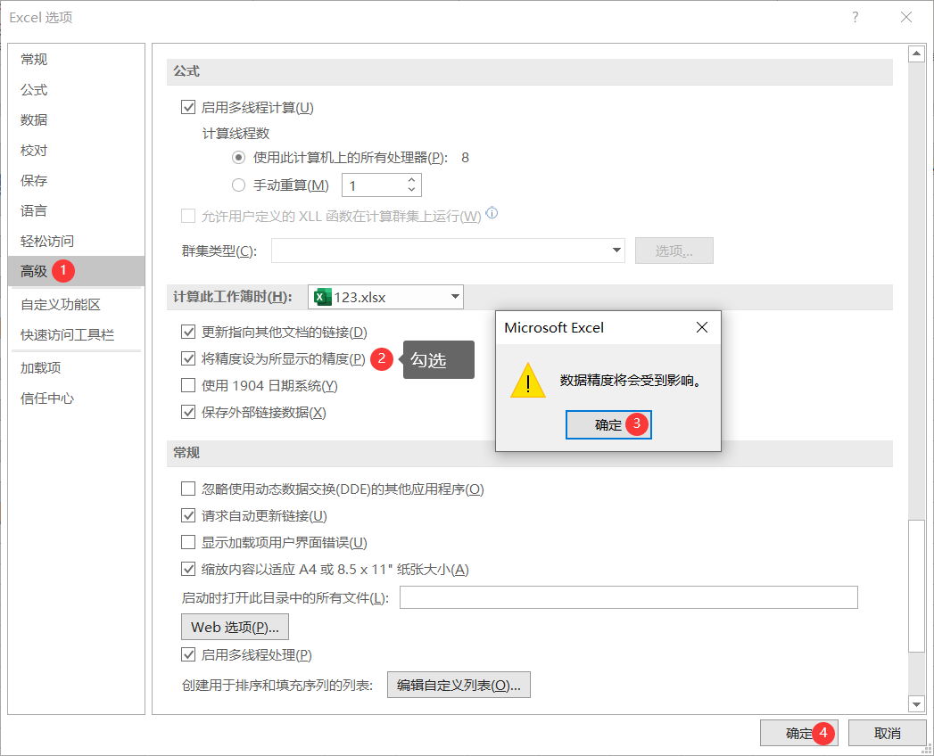Viewport: 934px width, 756px height.
Task: Click 确定 at the bottom of Excel Options
Action: [x=798, y=733]
